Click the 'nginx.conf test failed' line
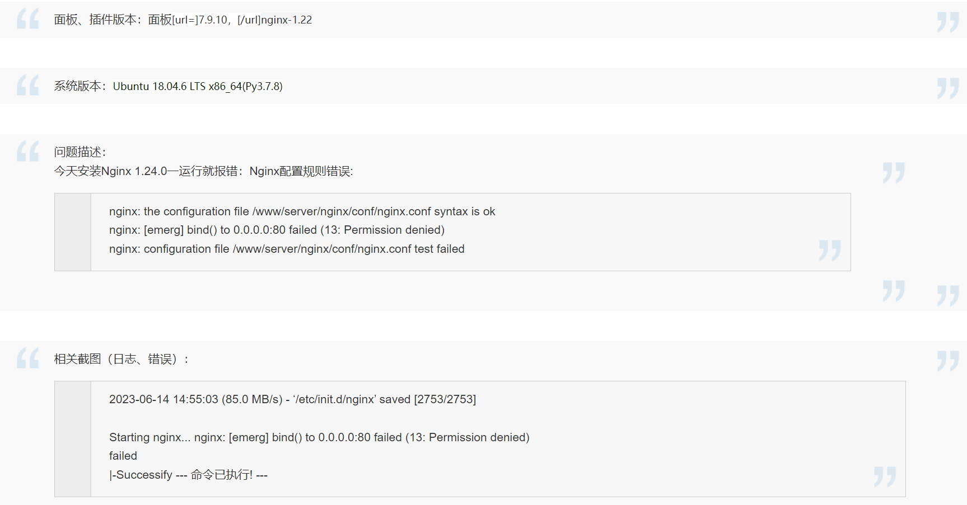This screenshot has height=505, width=967. click(x=287, y=249)
